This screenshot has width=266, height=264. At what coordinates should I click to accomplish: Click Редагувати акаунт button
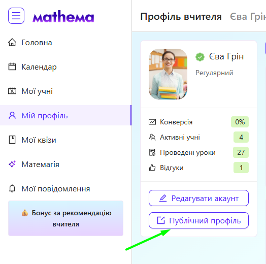[198, 198]
